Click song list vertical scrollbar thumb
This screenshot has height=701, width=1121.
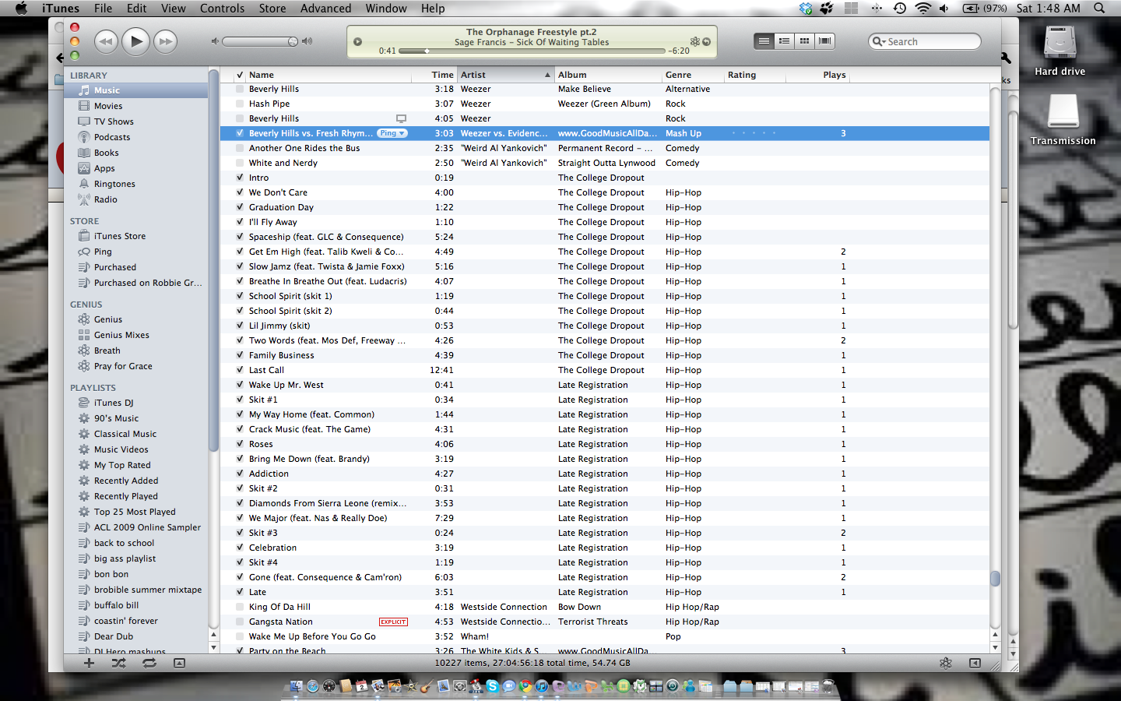click(x=995, y=578)
